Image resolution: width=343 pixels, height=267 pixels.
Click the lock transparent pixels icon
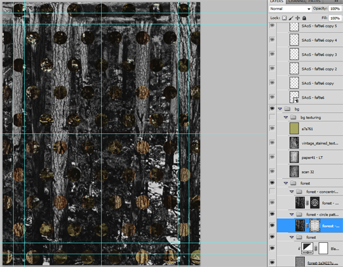(x=284, y=18)
